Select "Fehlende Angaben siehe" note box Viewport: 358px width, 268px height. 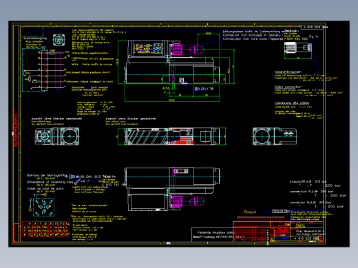pos(213,234)
